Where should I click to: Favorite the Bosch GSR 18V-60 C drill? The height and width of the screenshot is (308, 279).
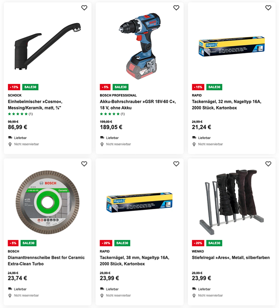pyautogui.click(x=176, y=8)
